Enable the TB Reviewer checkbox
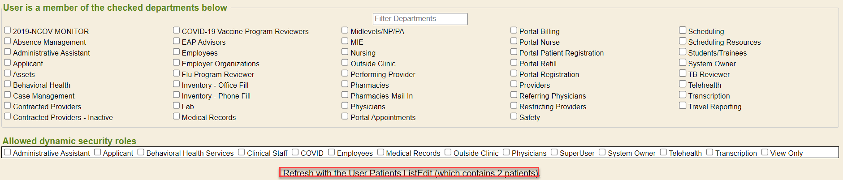 click(x=683, y=73)
